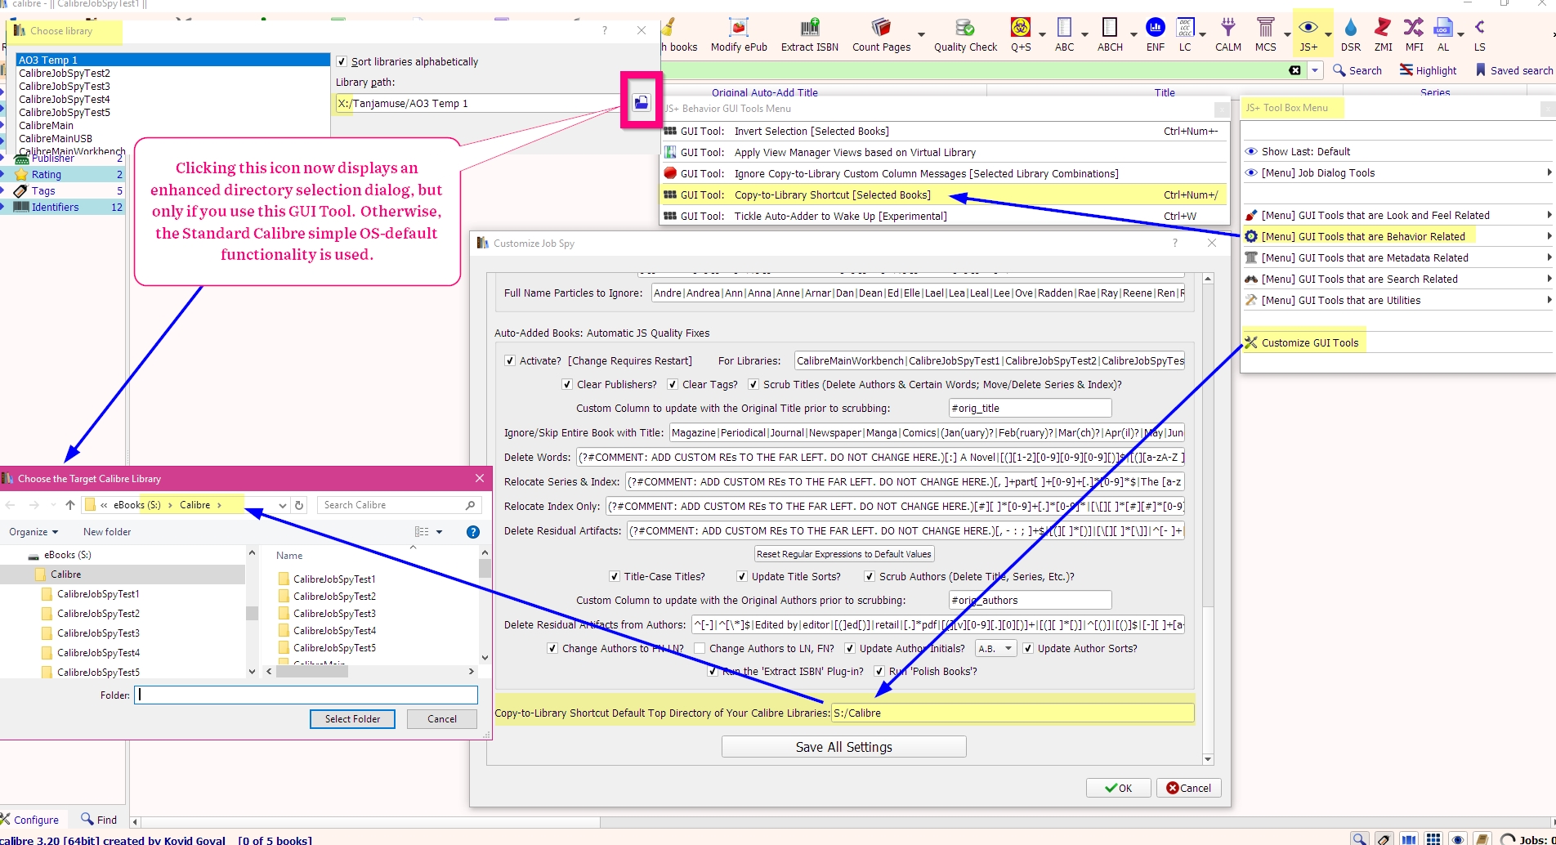Viewport: 1556px width, 845px height.
Task: Toggle the tag browser status bar icon
Action: coord(1384,839)
